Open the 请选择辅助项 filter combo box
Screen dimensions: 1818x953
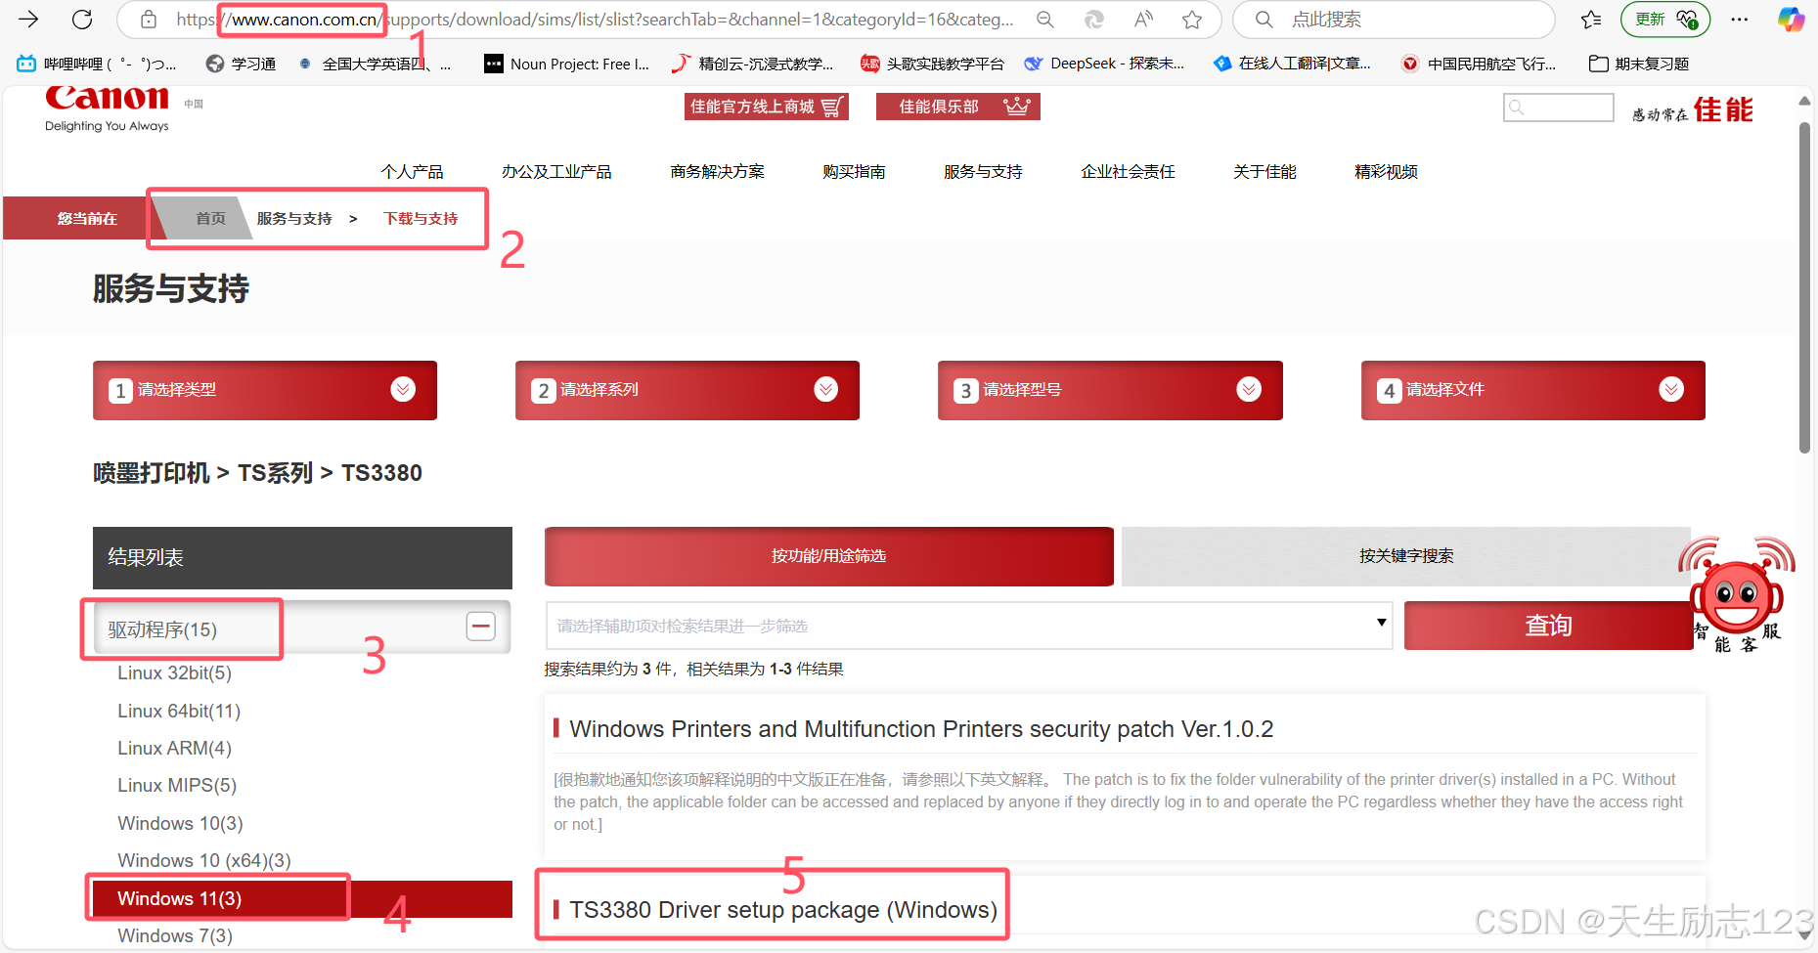point(968,626)
